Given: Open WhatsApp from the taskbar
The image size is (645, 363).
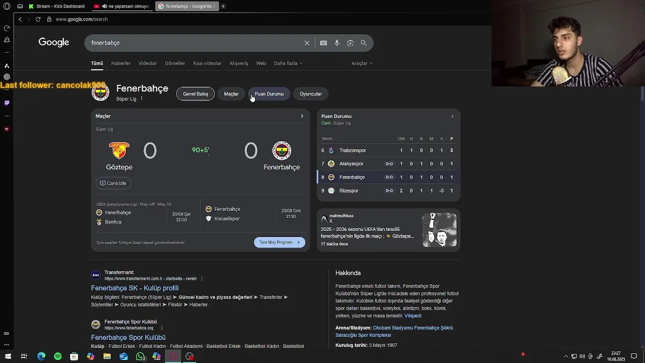Looking at the screenshot, I should pyautogui.click(x=141, y=356).
